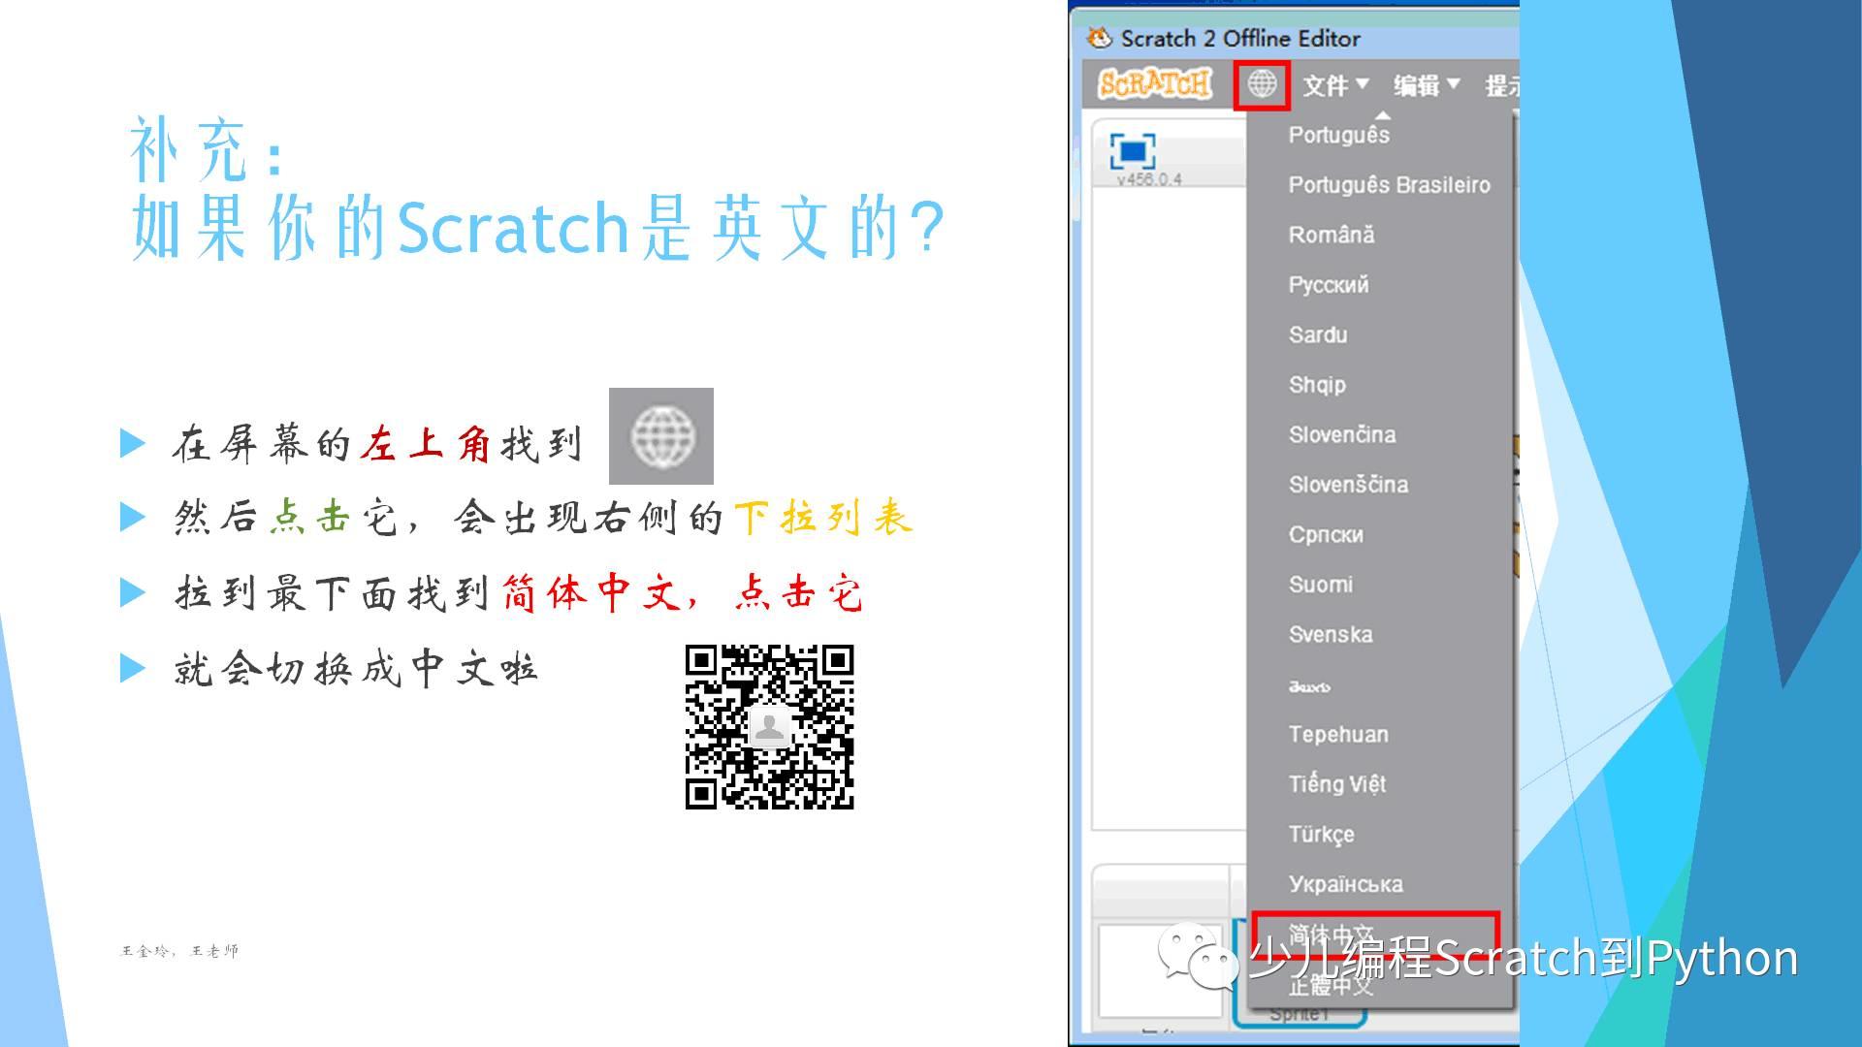This screenshot has width=1862, height=1047.
Task: Click the Scratch cat title bar icon
Action: pos(1099,38)
